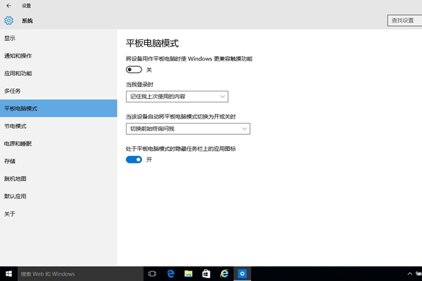Select 脱机地图 in the sidebar
Viewport: 422px width, 281px height.
pyautogui.click(x=58, y=179)
